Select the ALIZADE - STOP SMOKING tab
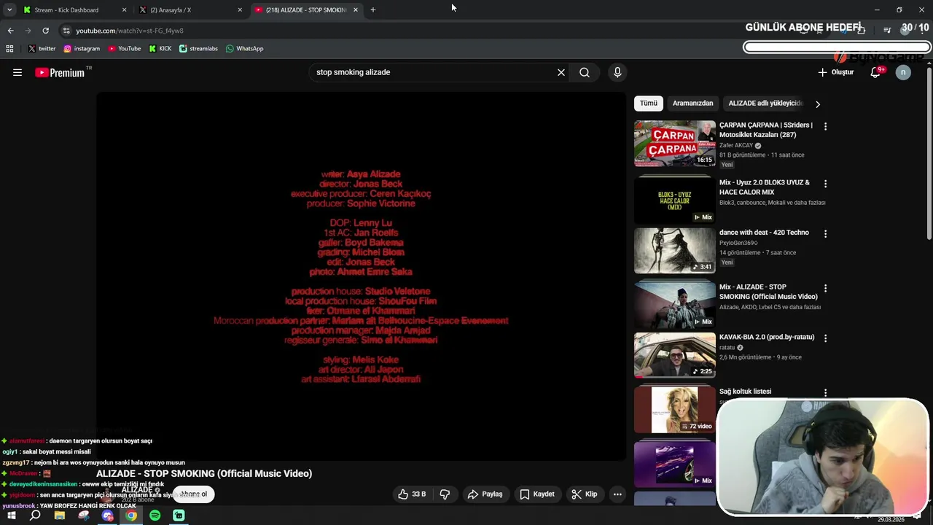933x525 pixels. click(305, 10)
